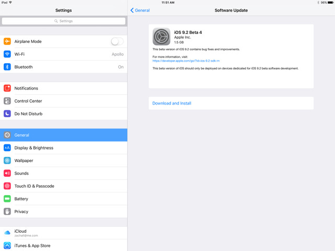Tap the search magnifier icon

point(56,21)
